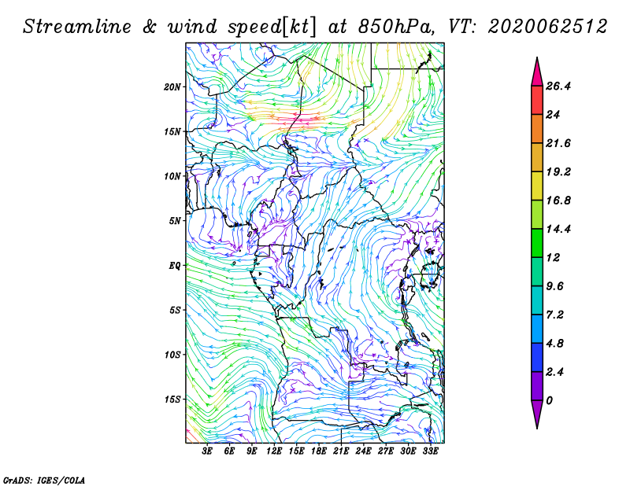Click the GrADS: IGES/COLA credit text

point(44,480)
